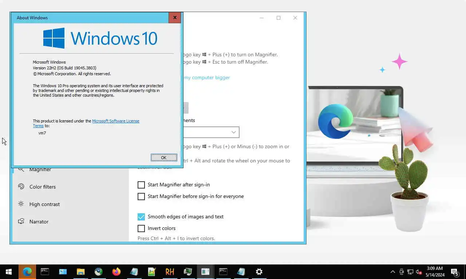Open the Start menu
This screenshot has height=279, width=466.
[x=9, y=271]
